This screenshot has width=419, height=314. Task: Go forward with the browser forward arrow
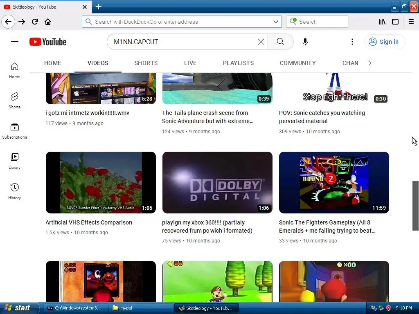pyautogui.click(x=22, y=22)
